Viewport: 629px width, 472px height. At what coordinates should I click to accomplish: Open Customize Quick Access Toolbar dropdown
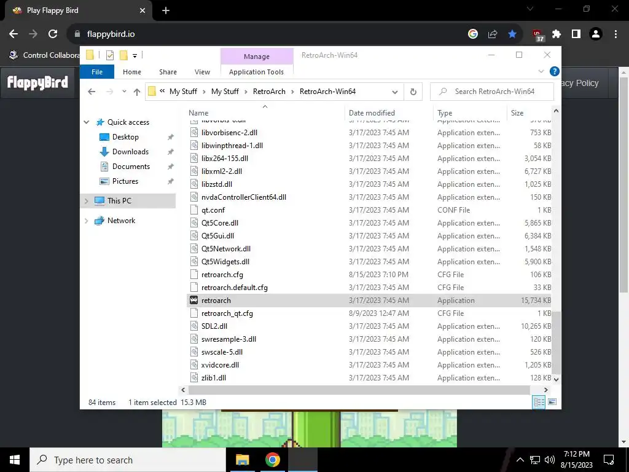tap(135, 56)
